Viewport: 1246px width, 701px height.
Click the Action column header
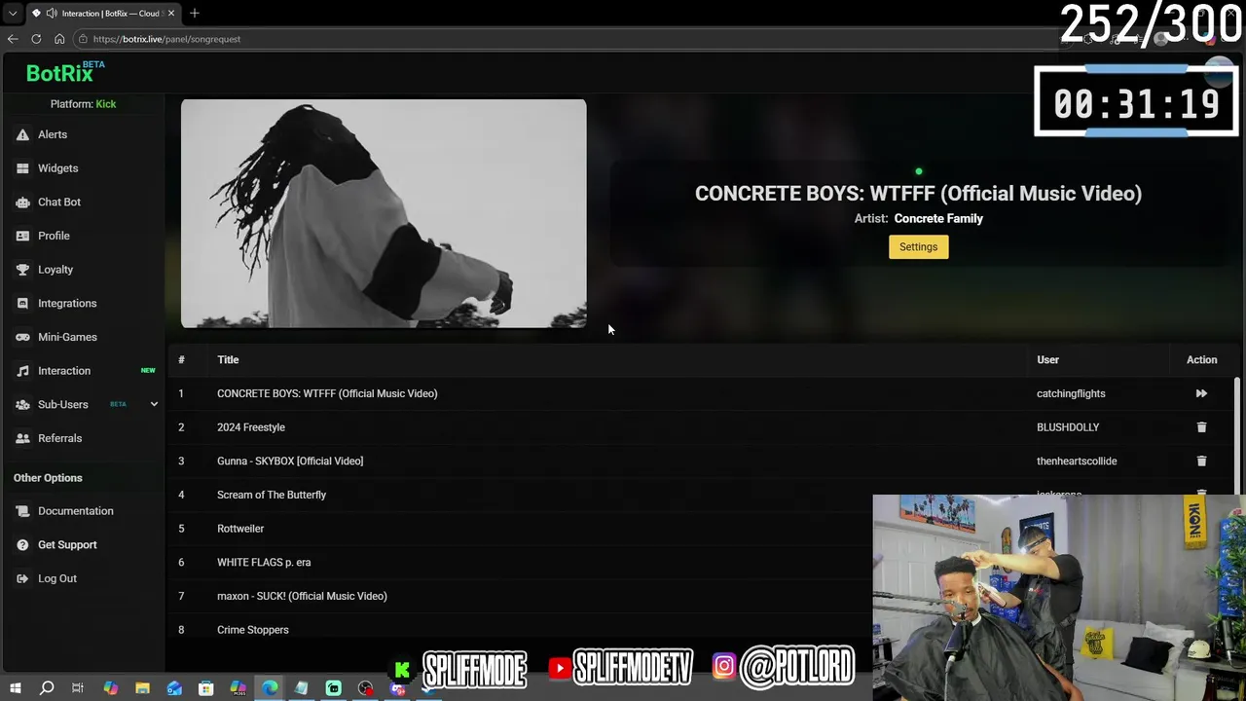(1201, 359)
